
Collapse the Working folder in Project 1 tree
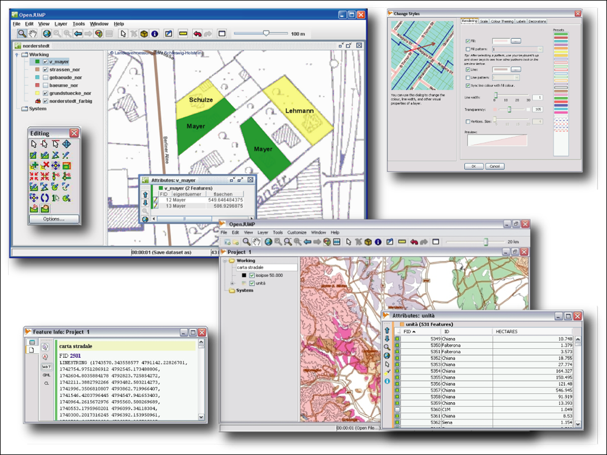[225, 261]
